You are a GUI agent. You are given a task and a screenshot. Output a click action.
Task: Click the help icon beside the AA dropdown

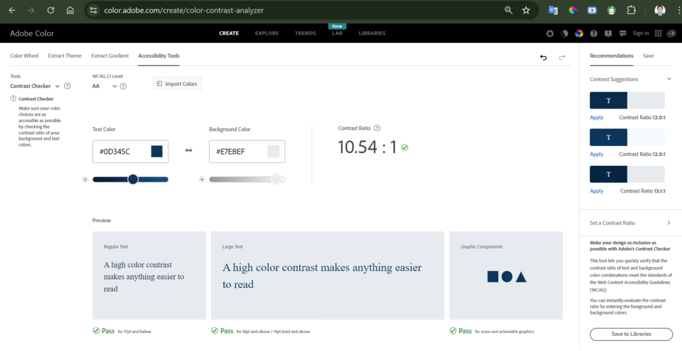(x=123, y=86)
